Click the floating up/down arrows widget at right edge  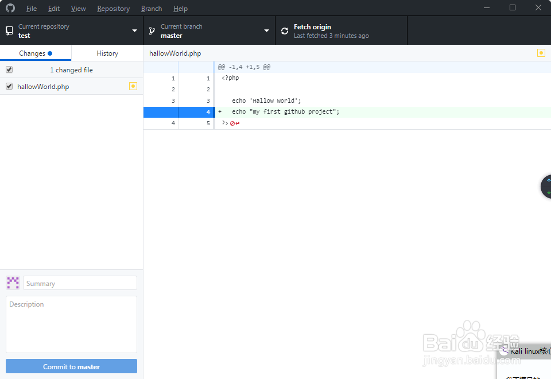tap(546, 186)
